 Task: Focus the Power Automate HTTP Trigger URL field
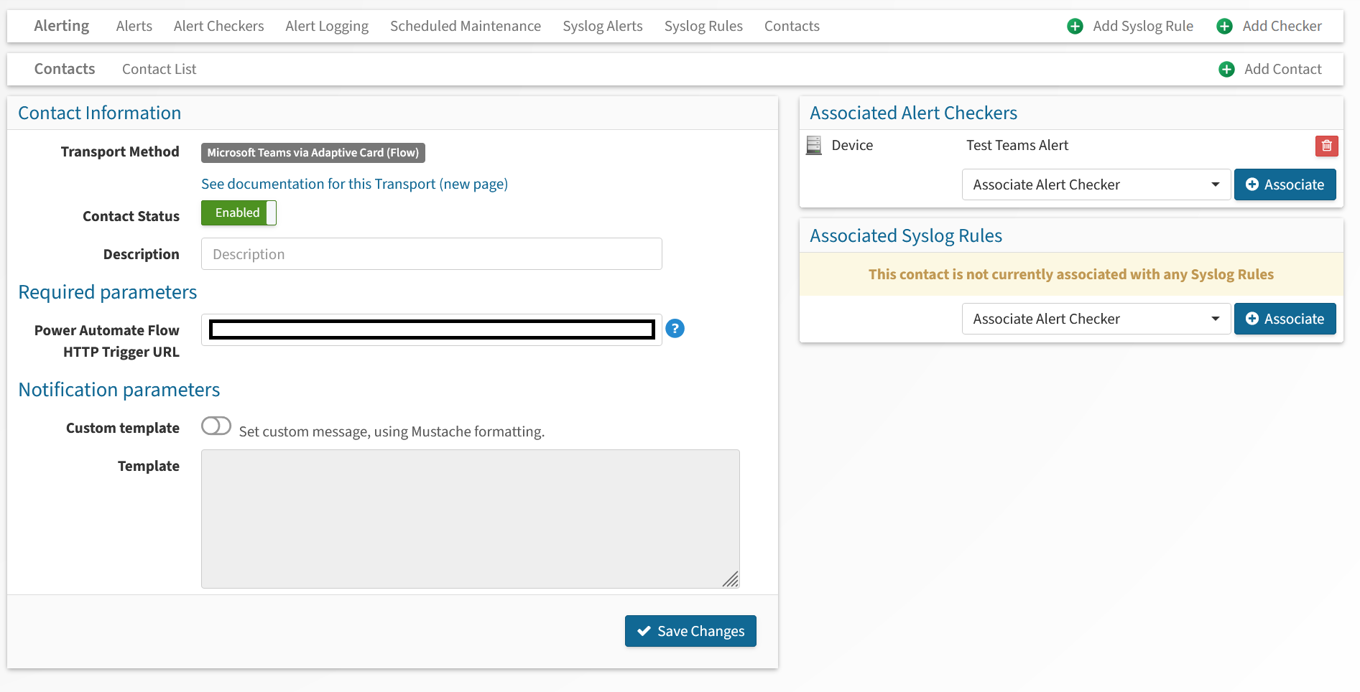[431, 329]
